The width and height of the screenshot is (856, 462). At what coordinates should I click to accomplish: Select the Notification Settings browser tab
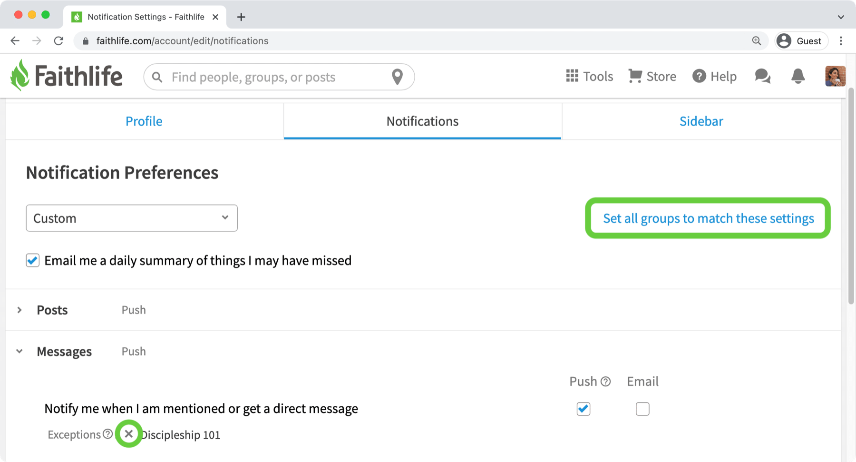coord(145,17)
